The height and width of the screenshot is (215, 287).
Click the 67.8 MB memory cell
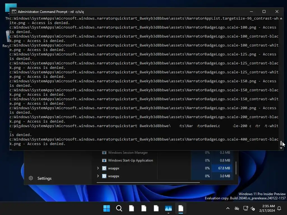222,168
